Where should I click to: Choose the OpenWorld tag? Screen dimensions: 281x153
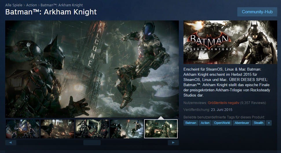point(222,123)
